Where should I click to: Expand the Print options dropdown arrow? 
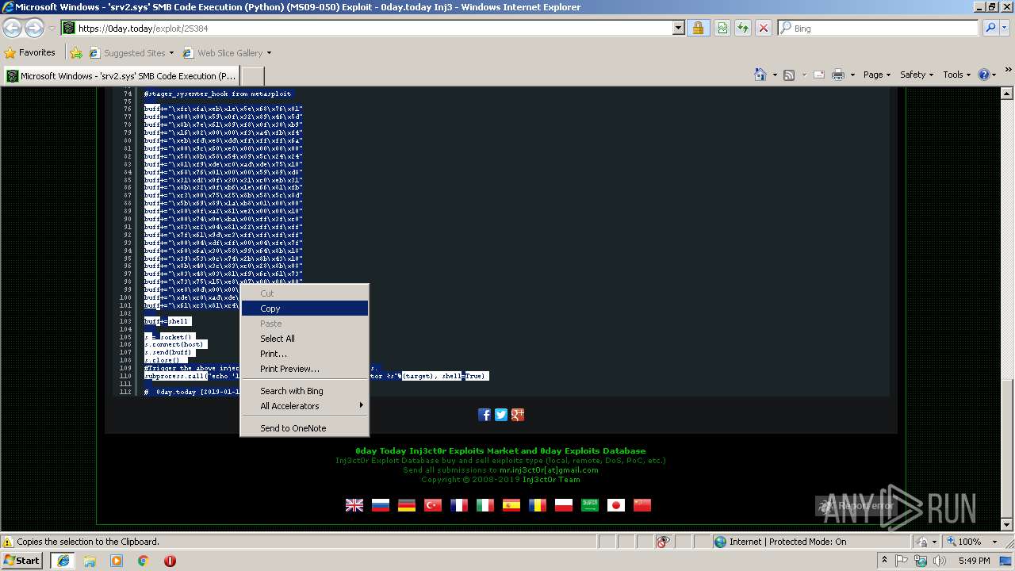852,75
